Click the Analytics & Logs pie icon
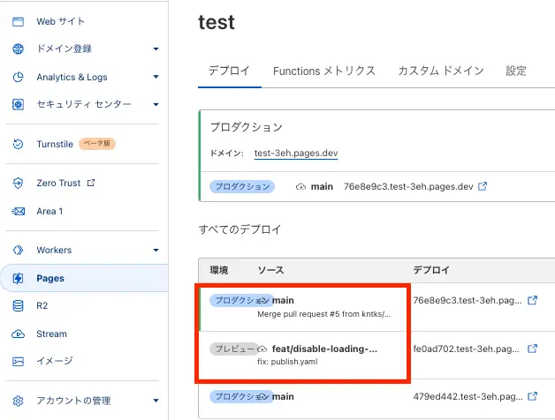 coord(18,77)
